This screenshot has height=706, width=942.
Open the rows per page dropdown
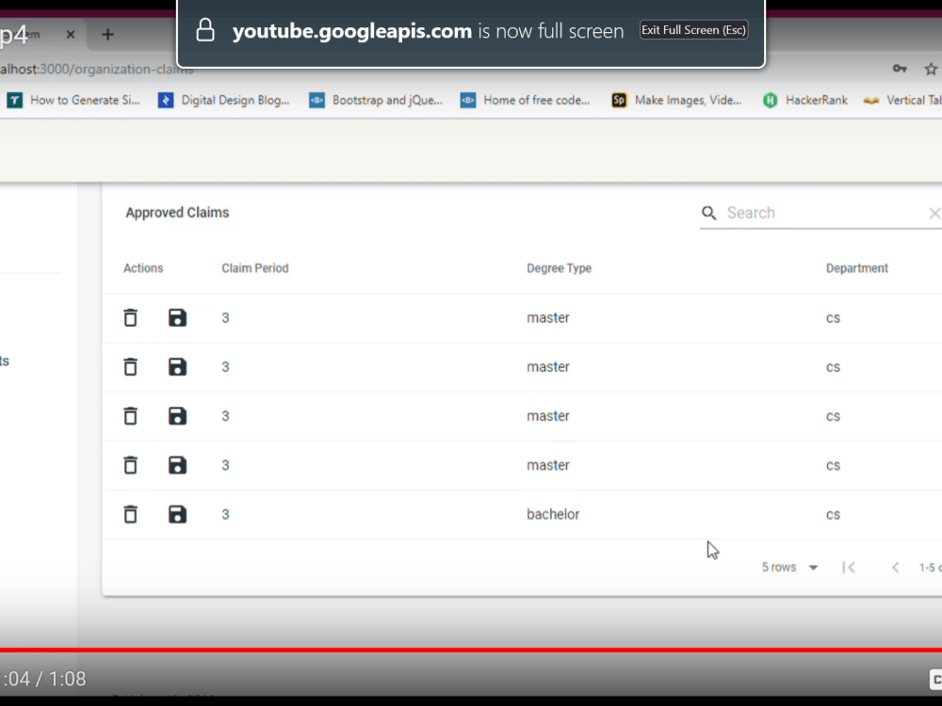[789, 568]
